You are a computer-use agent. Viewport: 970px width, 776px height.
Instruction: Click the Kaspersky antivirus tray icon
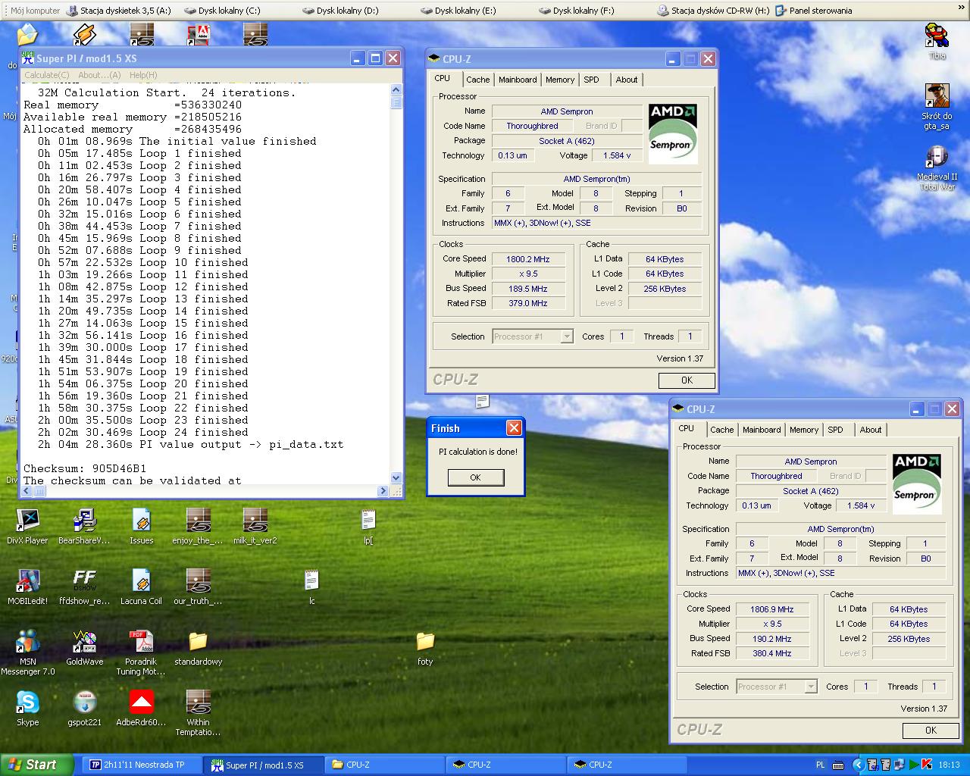pyautogui.click(x=926, y=765)
